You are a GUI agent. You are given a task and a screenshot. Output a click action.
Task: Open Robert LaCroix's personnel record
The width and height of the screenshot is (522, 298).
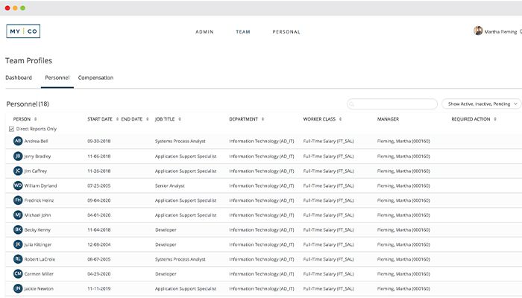coord(40,259)
